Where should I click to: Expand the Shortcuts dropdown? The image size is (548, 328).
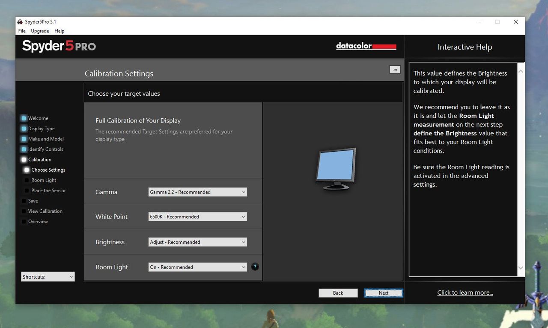click(x=48, y=277)
